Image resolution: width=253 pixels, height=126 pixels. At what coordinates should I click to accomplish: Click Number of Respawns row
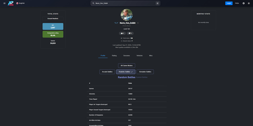coord(127,115)
